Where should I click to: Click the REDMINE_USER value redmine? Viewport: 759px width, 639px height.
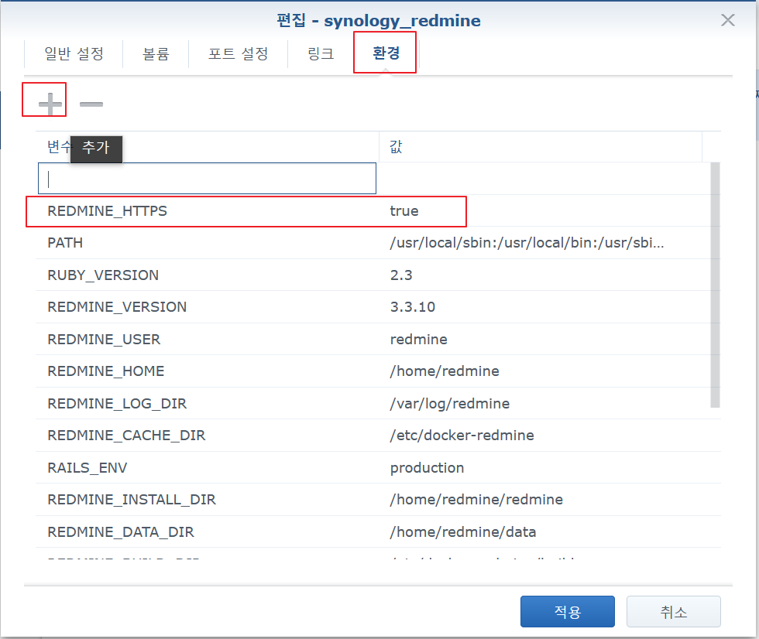[419, 340]
